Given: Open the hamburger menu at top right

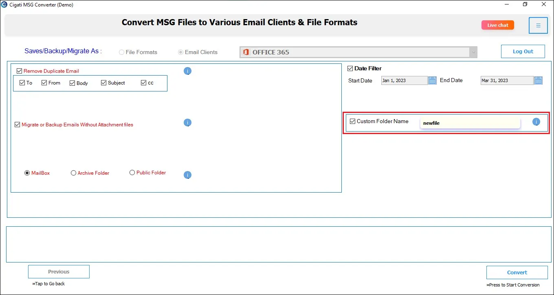Looking at the screenshot, I should coord(538,26).
